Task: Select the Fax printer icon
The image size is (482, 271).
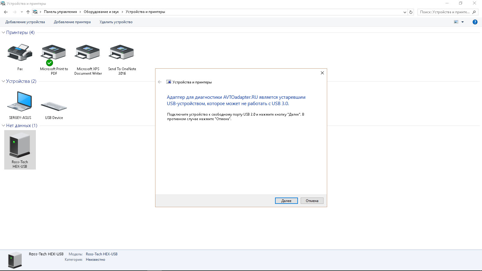Action: pyautogui.click(x=20, y=53)
